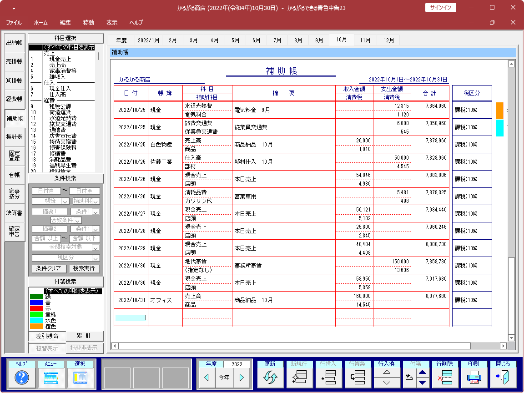Click the 行挿入 insert row icon
Screen dimensions: 524x393
[x=328, y=378]
